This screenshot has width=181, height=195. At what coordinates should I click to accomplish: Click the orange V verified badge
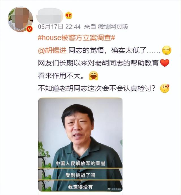tap(29, 29)
